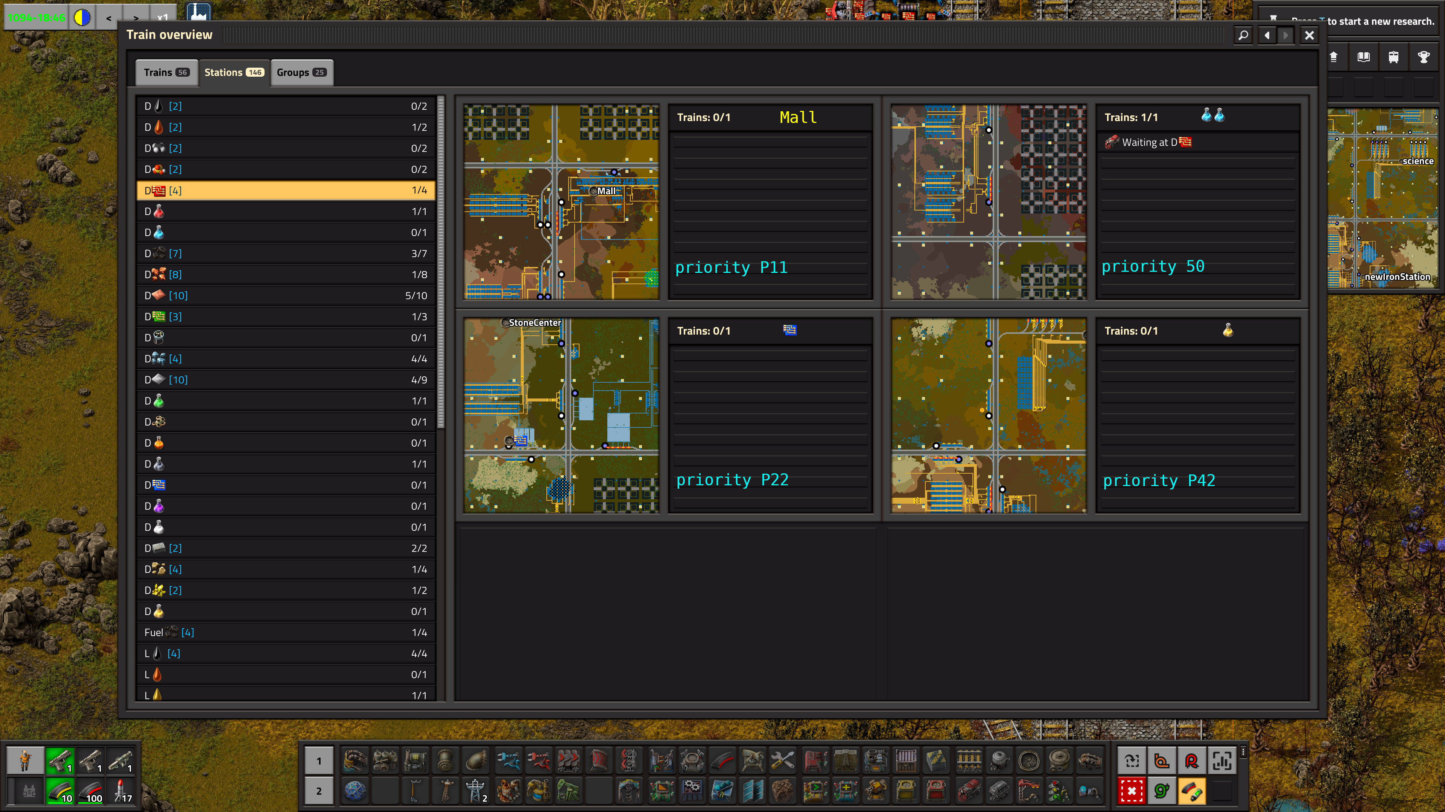This screenshot has width=1445, height=812.
Task: Pick the red transport belt from quickbar
Action: click(x=568, y=760)
